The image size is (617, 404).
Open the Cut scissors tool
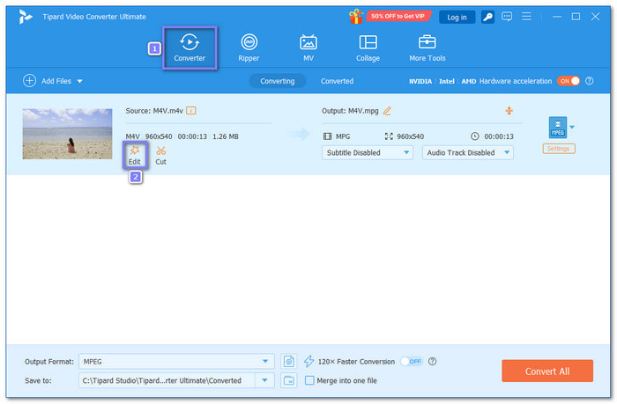pyautogui.click(x=160, y=156)
